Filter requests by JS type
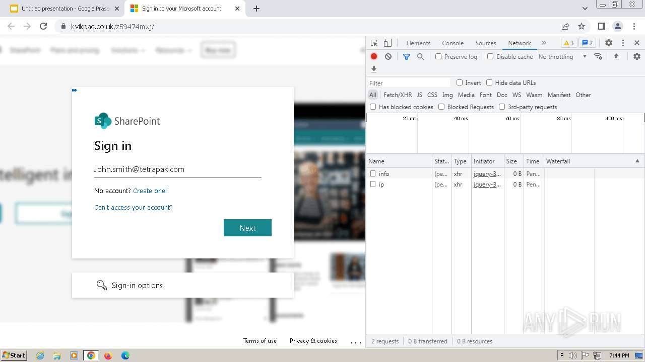 pos(420,95)
